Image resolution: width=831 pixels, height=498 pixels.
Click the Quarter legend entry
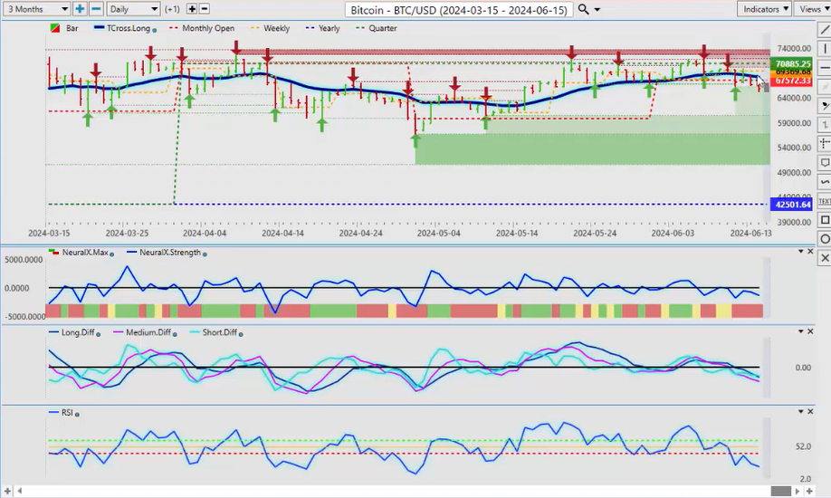377,28
